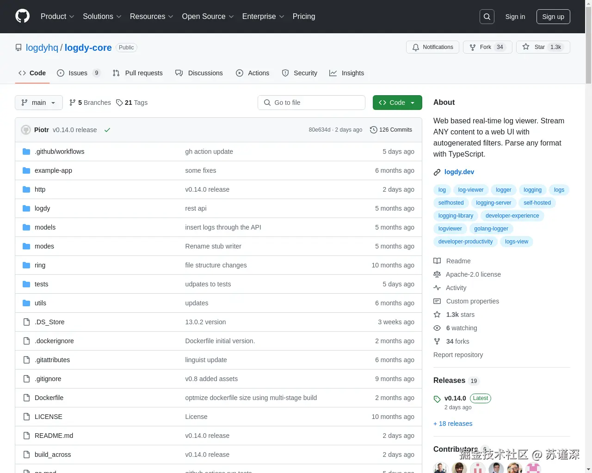Viewport: 592px width, 473px height.
Task: Click the Go to file search field
Action: [311, 103]
